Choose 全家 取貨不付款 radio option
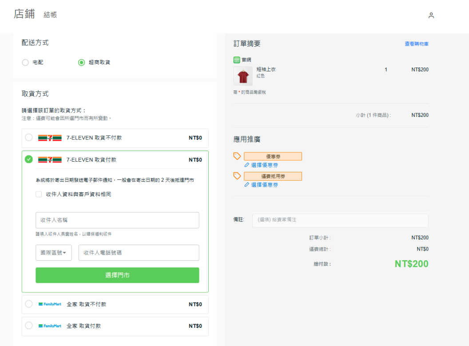 [29, 304]
